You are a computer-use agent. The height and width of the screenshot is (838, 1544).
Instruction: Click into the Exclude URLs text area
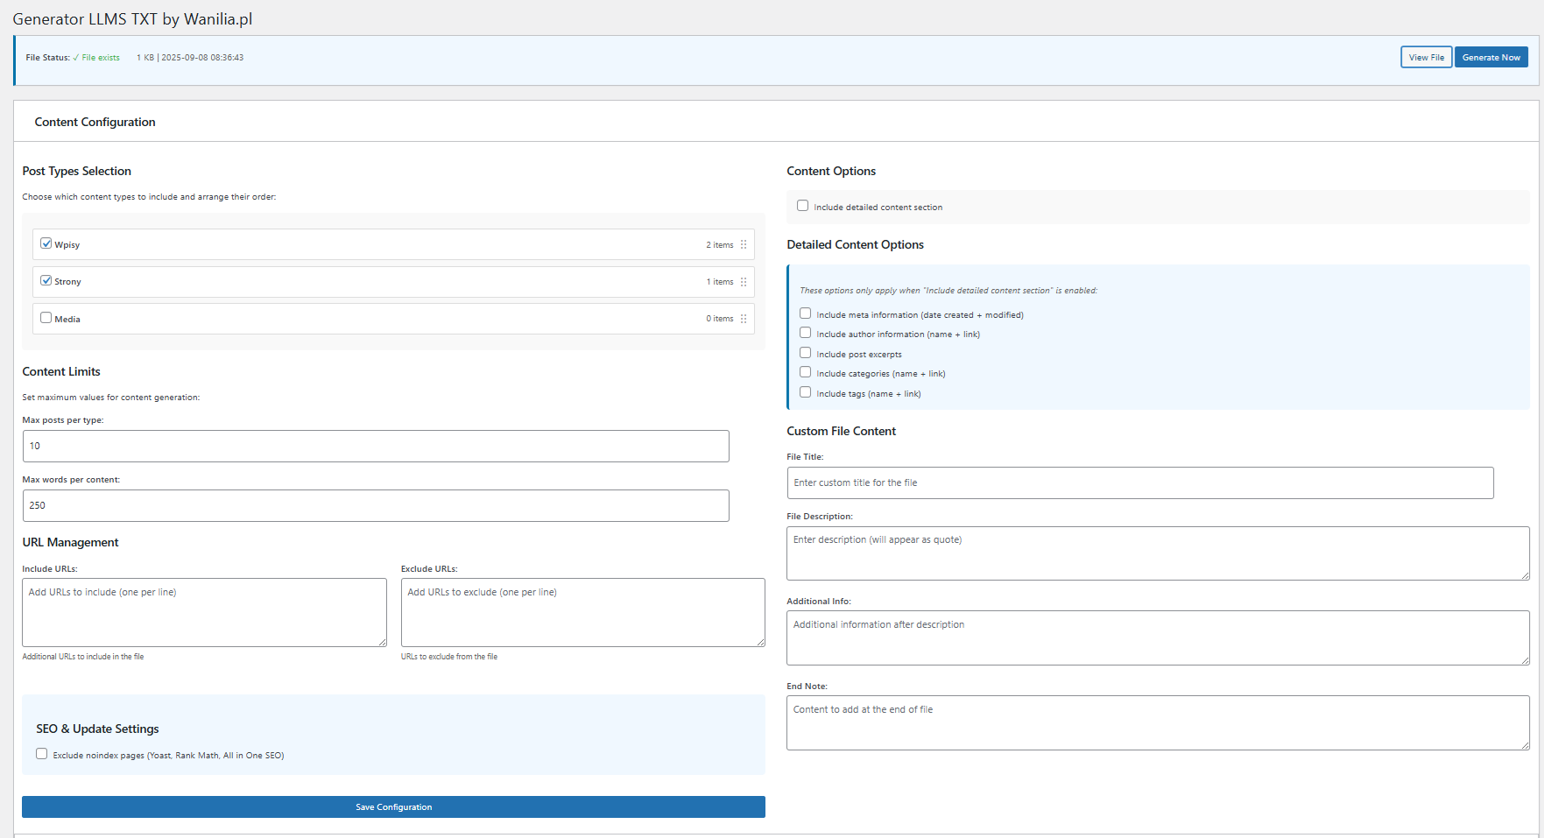point(582,613)
